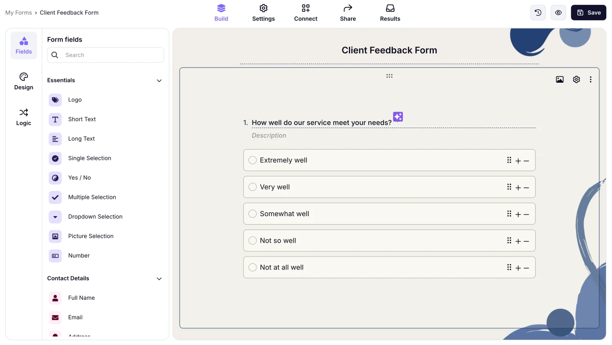Select the Not at all well radio option
Screen dimensions: 612x345
coord(252,267)
